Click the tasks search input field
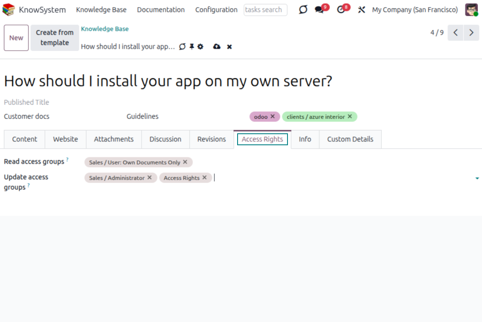 pyautogui.click(x=265, y=10)
